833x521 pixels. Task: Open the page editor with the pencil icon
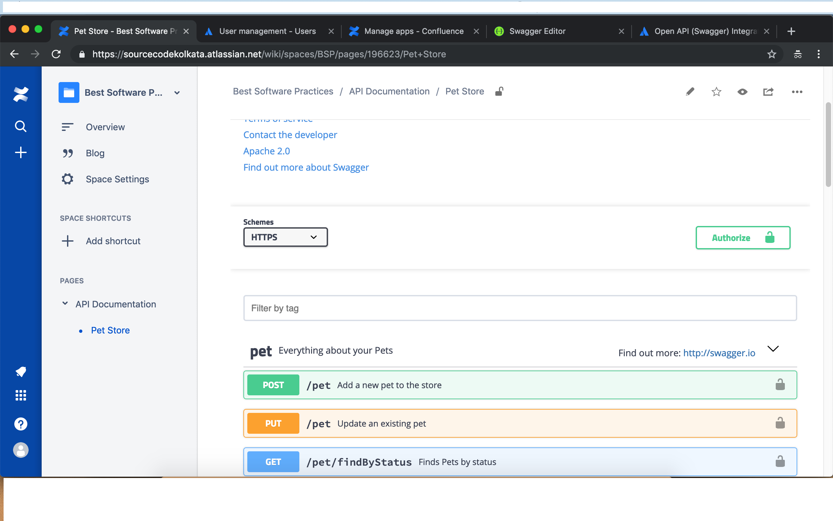point(690,92)
